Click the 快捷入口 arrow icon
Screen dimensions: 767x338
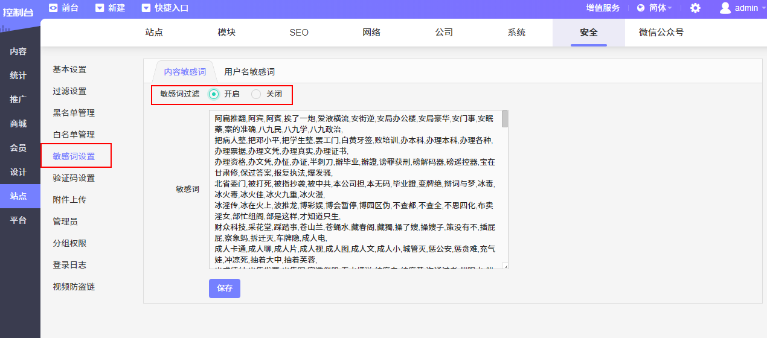tap(146, 8)
